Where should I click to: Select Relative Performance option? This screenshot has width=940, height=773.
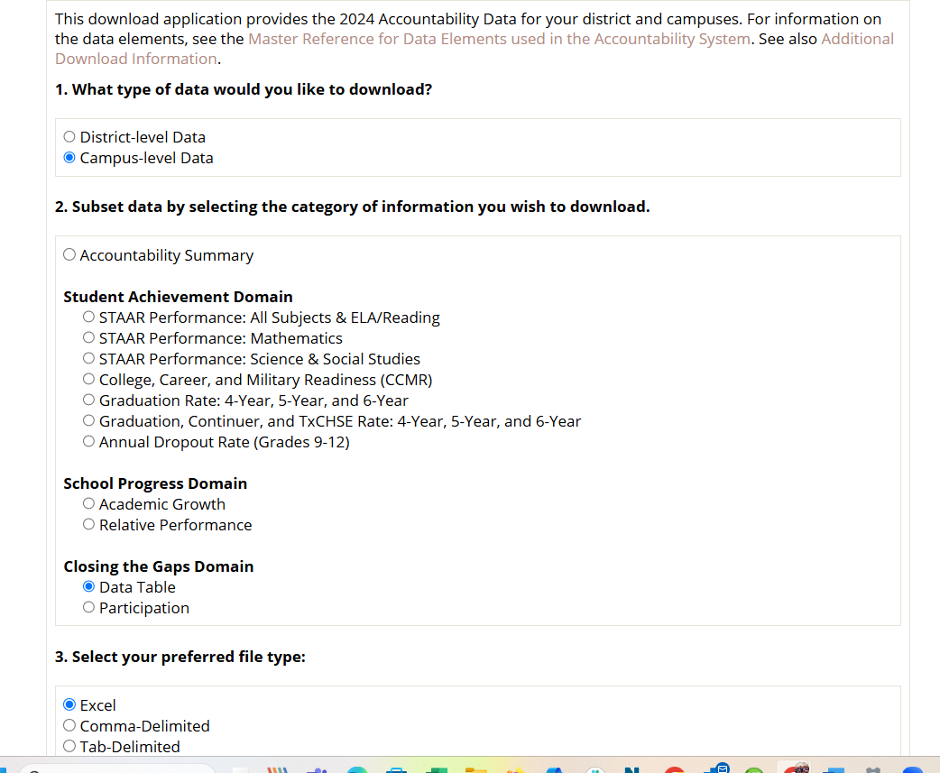click(x=88, y=524)
